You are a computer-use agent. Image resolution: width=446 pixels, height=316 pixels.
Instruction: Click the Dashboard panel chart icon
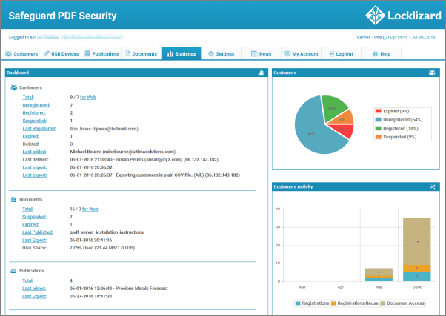[261, 73]
